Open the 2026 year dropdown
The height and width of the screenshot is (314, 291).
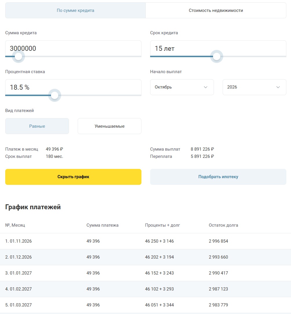pos(254,87)
